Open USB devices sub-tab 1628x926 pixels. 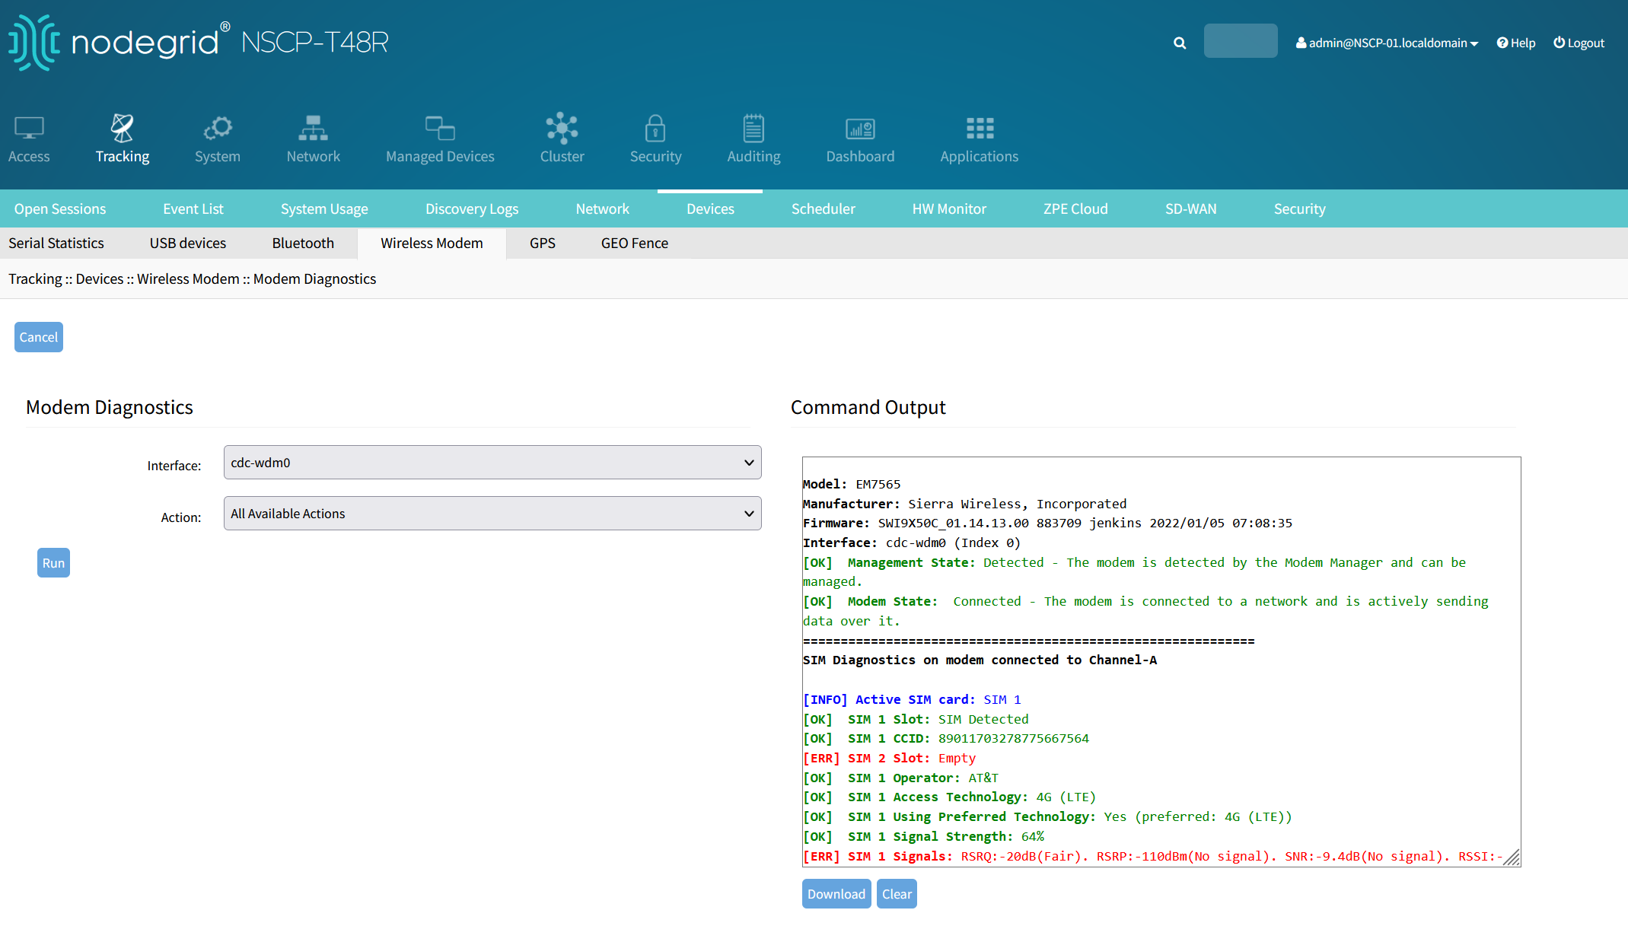[188, 243]
